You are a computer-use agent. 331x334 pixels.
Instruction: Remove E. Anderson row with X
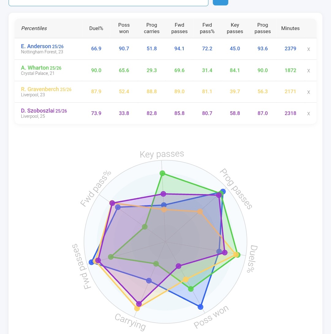point(308,49)
